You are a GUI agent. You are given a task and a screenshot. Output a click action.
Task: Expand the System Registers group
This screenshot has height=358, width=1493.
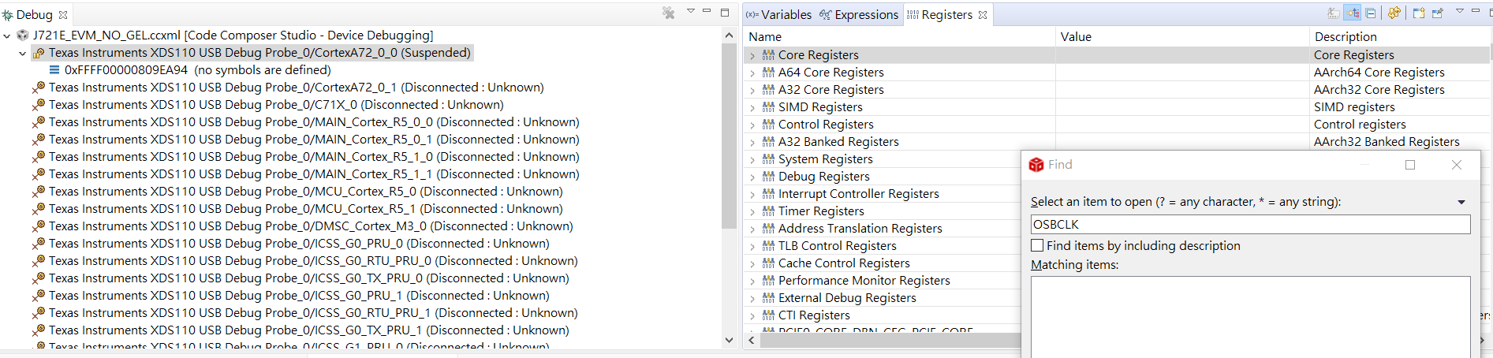coord(752,159)
